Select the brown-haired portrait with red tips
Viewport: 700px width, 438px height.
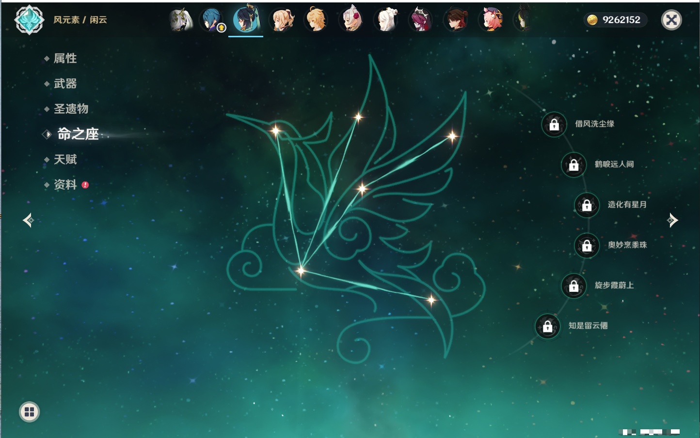[x=456, y=20]
